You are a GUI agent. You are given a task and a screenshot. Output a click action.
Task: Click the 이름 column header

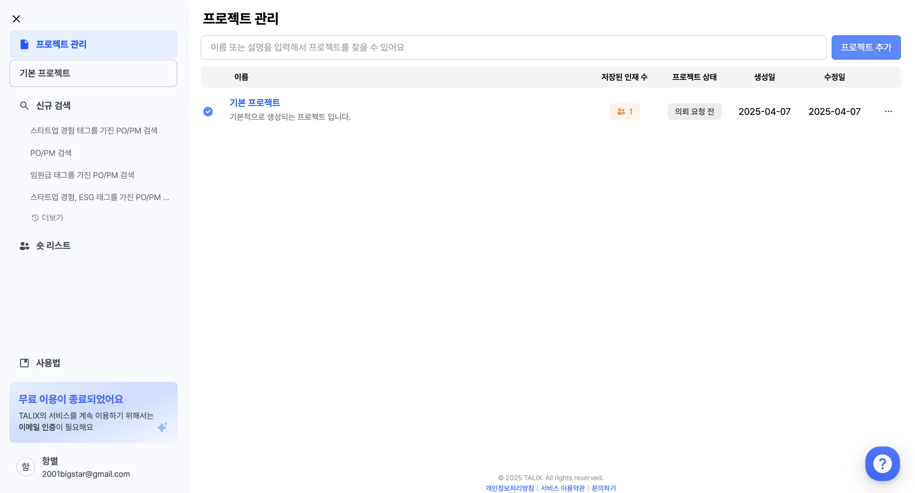[241, 77]
